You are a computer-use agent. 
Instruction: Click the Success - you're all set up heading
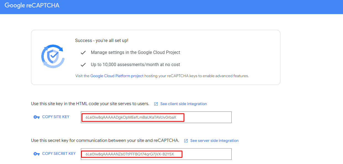[x=102, y=40]
